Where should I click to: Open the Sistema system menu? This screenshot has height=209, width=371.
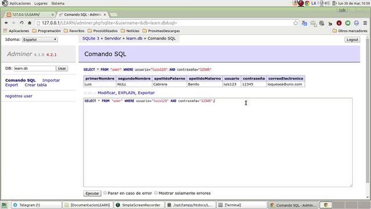point(58,3)
